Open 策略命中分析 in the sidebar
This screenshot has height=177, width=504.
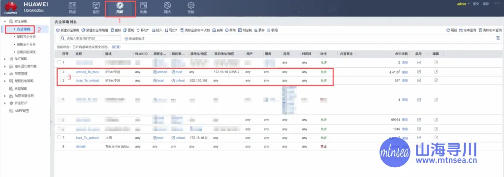[26, 44]
